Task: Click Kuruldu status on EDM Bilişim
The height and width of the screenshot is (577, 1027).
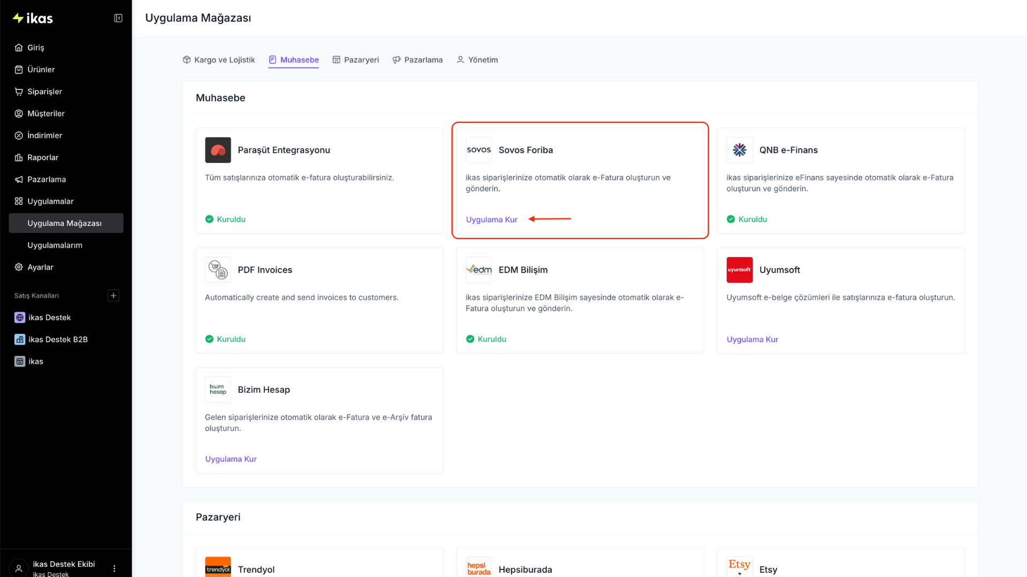Action: [486, 339]
